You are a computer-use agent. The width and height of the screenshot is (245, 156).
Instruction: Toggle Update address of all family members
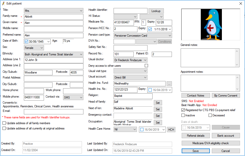pos(4,123)
